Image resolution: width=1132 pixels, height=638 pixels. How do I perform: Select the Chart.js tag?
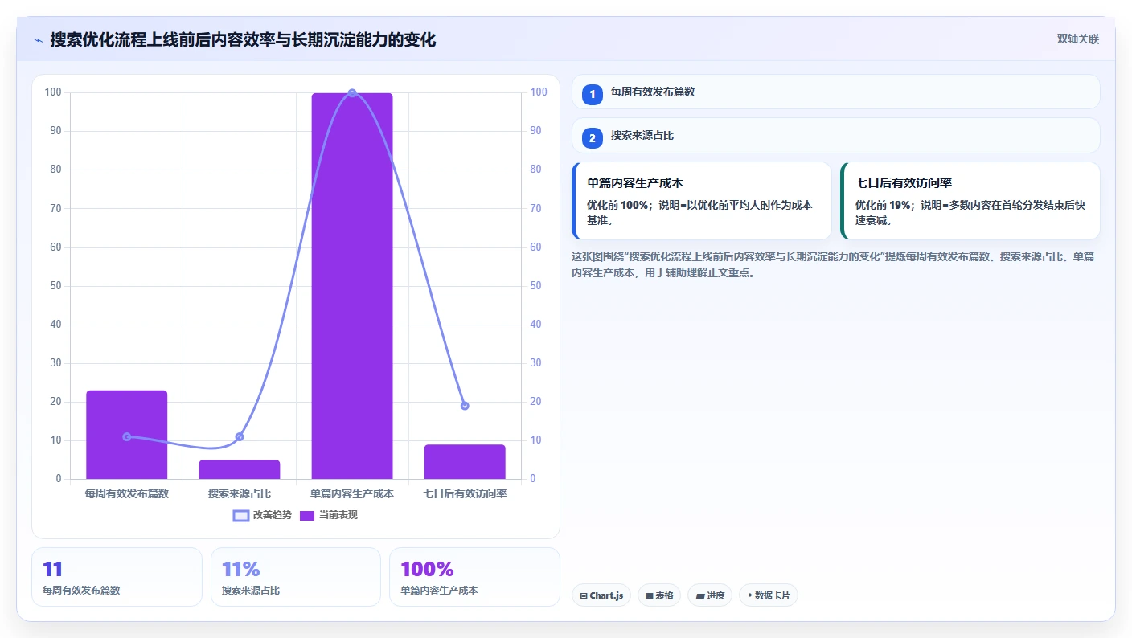tap(601, 595)
